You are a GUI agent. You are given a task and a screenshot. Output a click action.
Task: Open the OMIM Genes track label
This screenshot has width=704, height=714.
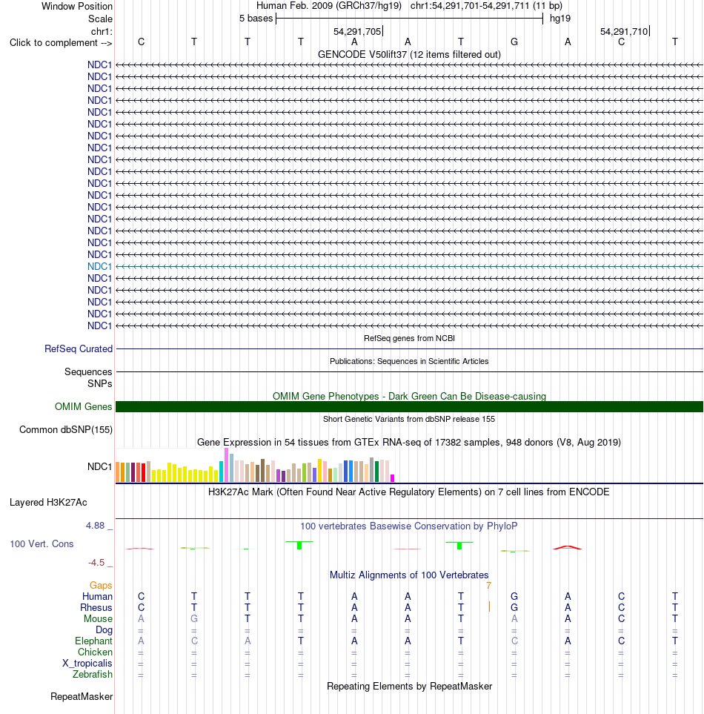pyautogui.click(x=83, y=406)
